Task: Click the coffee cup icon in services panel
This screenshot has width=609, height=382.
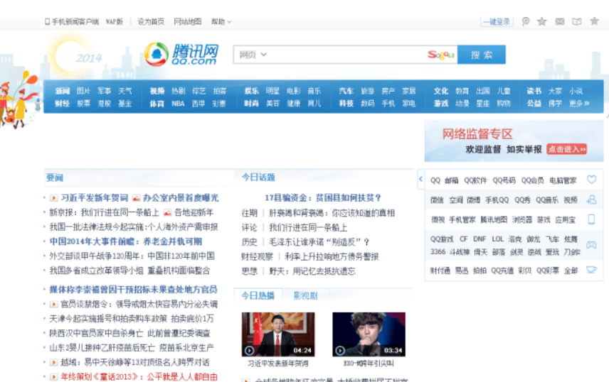Action: pyautogui.click(x=591, y=271)
